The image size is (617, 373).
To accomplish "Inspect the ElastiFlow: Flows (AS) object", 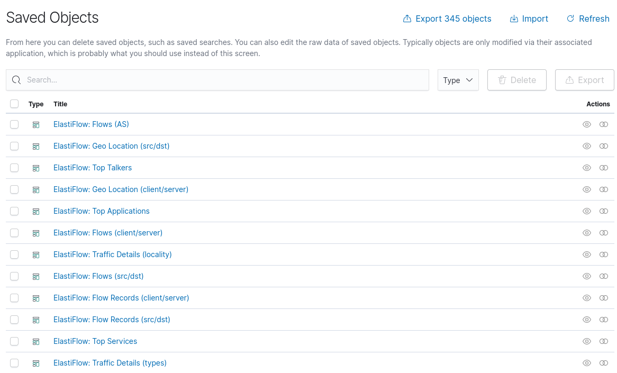I will pyautogui.click(x=587, y=124).
